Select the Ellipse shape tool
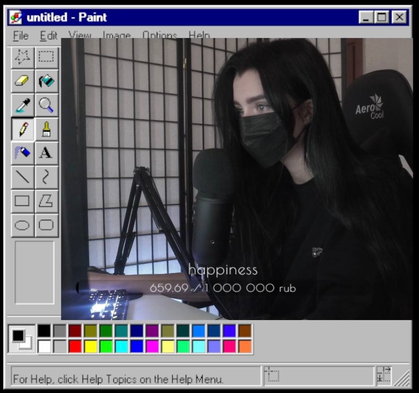 coord(22,225)
